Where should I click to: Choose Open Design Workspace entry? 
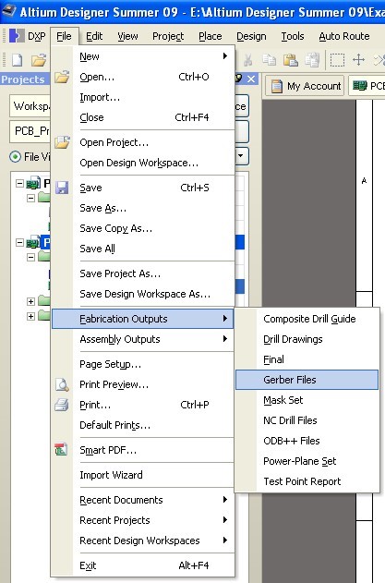(143, 163)
